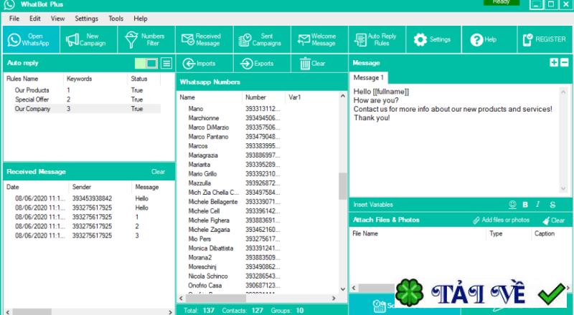
Task: Clear the Received Message list
Action: point(158,172)
